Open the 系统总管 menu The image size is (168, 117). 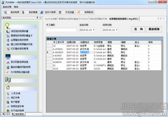point(7,7)
